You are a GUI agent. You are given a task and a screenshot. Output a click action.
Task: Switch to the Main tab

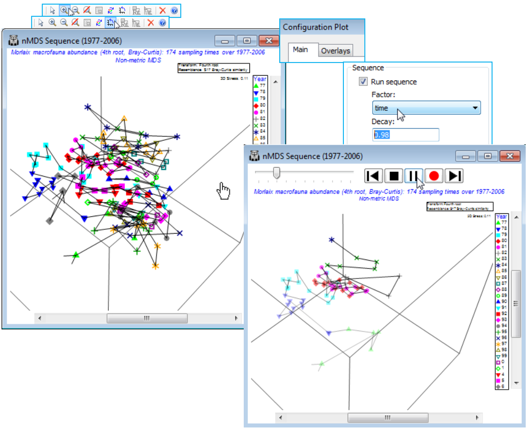pos(300,50)
